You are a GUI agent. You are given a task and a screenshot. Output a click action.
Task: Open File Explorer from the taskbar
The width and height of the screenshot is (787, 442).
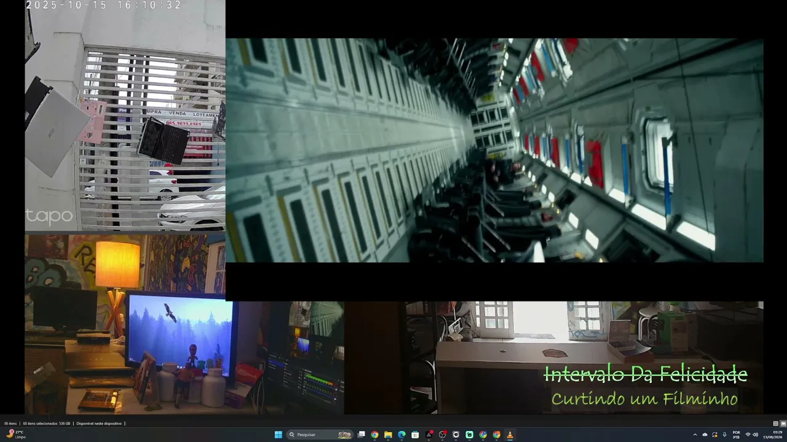point(388,435)
